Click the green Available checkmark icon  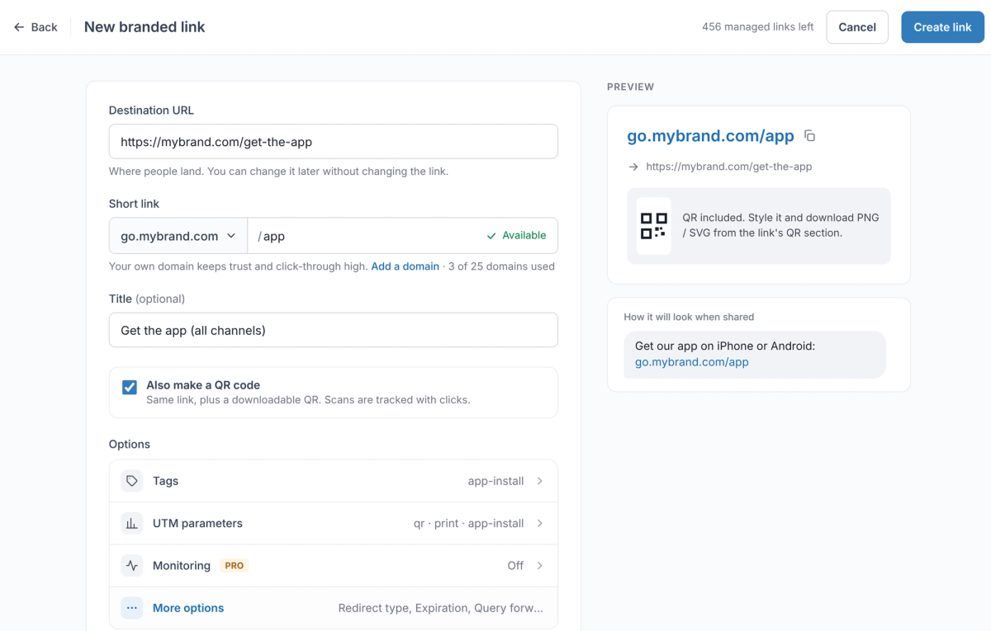[492, 236]
